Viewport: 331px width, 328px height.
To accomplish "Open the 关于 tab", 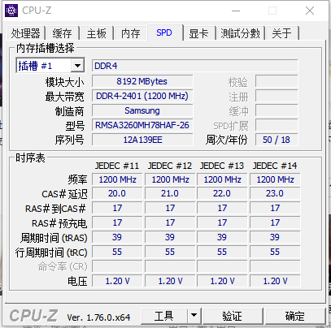I will pyautogui.click(x=282, y=33).
